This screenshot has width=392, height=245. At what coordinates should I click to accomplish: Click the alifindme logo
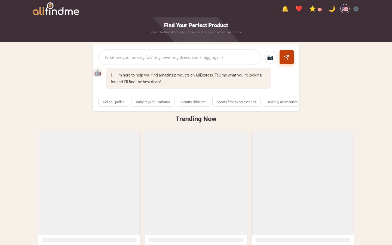click(x=56, y=9)
